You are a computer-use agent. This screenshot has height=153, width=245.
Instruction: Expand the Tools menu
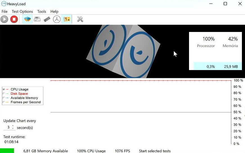42,11
